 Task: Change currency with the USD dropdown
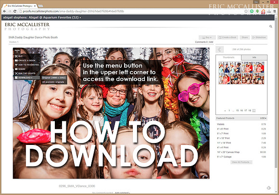pos(263,118)
